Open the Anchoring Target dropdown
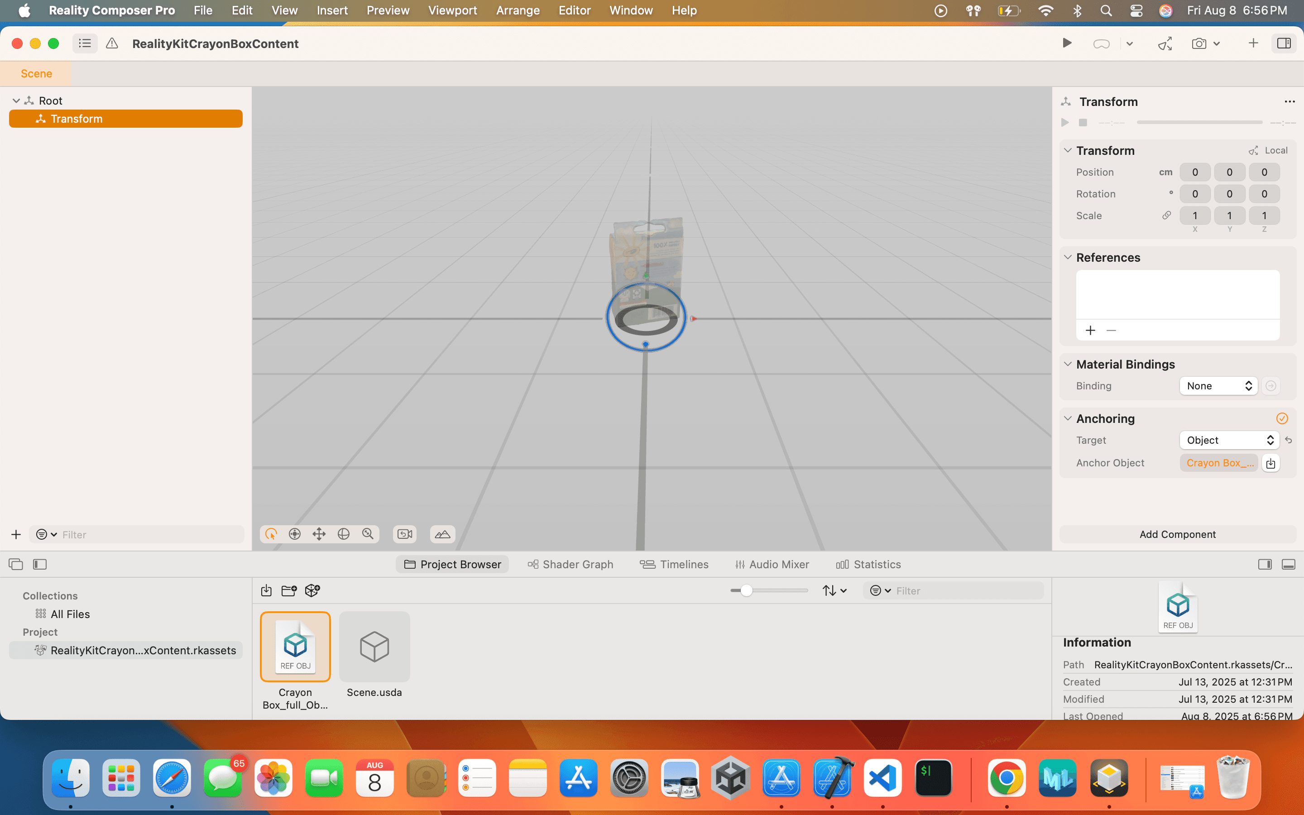 click(1229, 440)
